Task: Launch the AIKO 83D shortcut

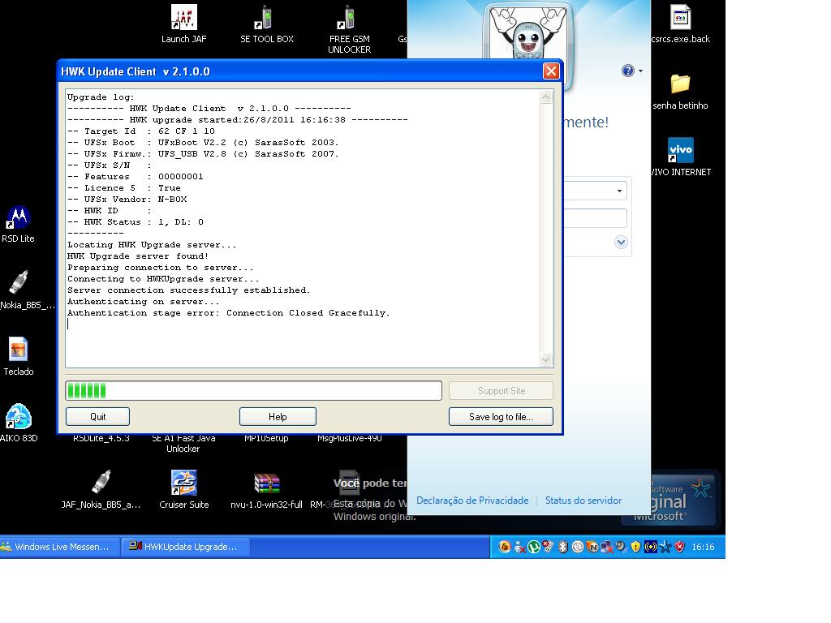Action: coord(19,423)
